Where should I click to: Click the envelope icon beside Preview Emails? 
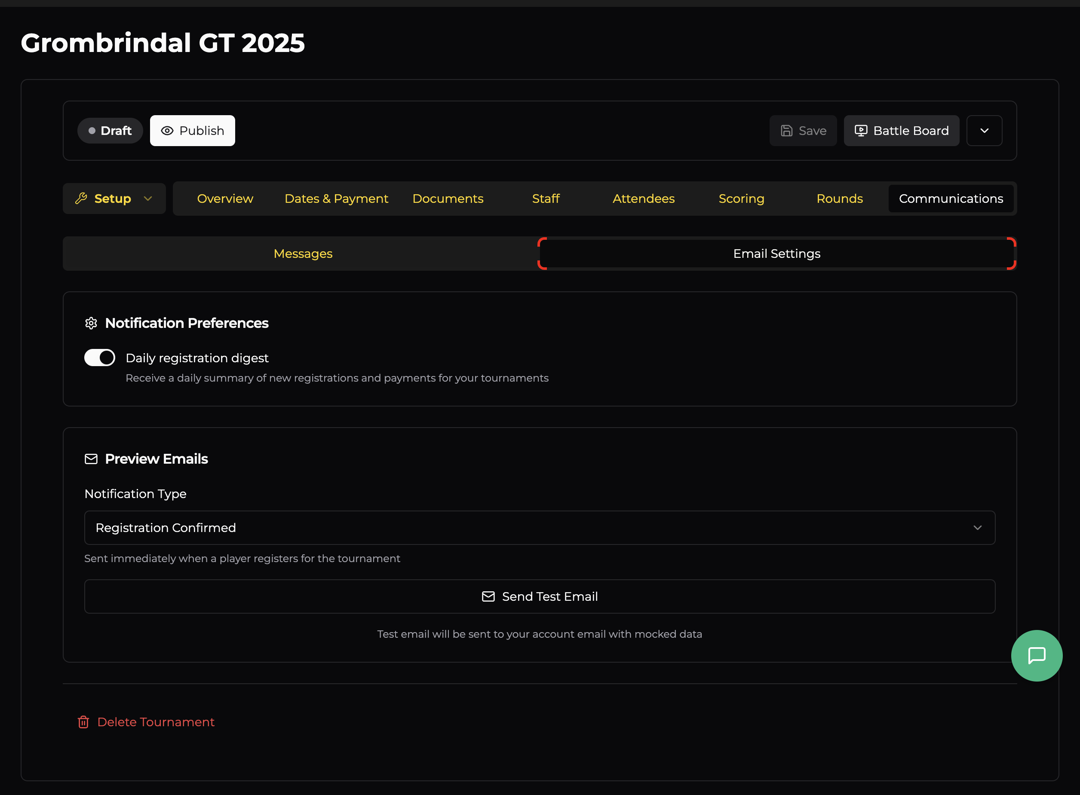click(91, 459)
